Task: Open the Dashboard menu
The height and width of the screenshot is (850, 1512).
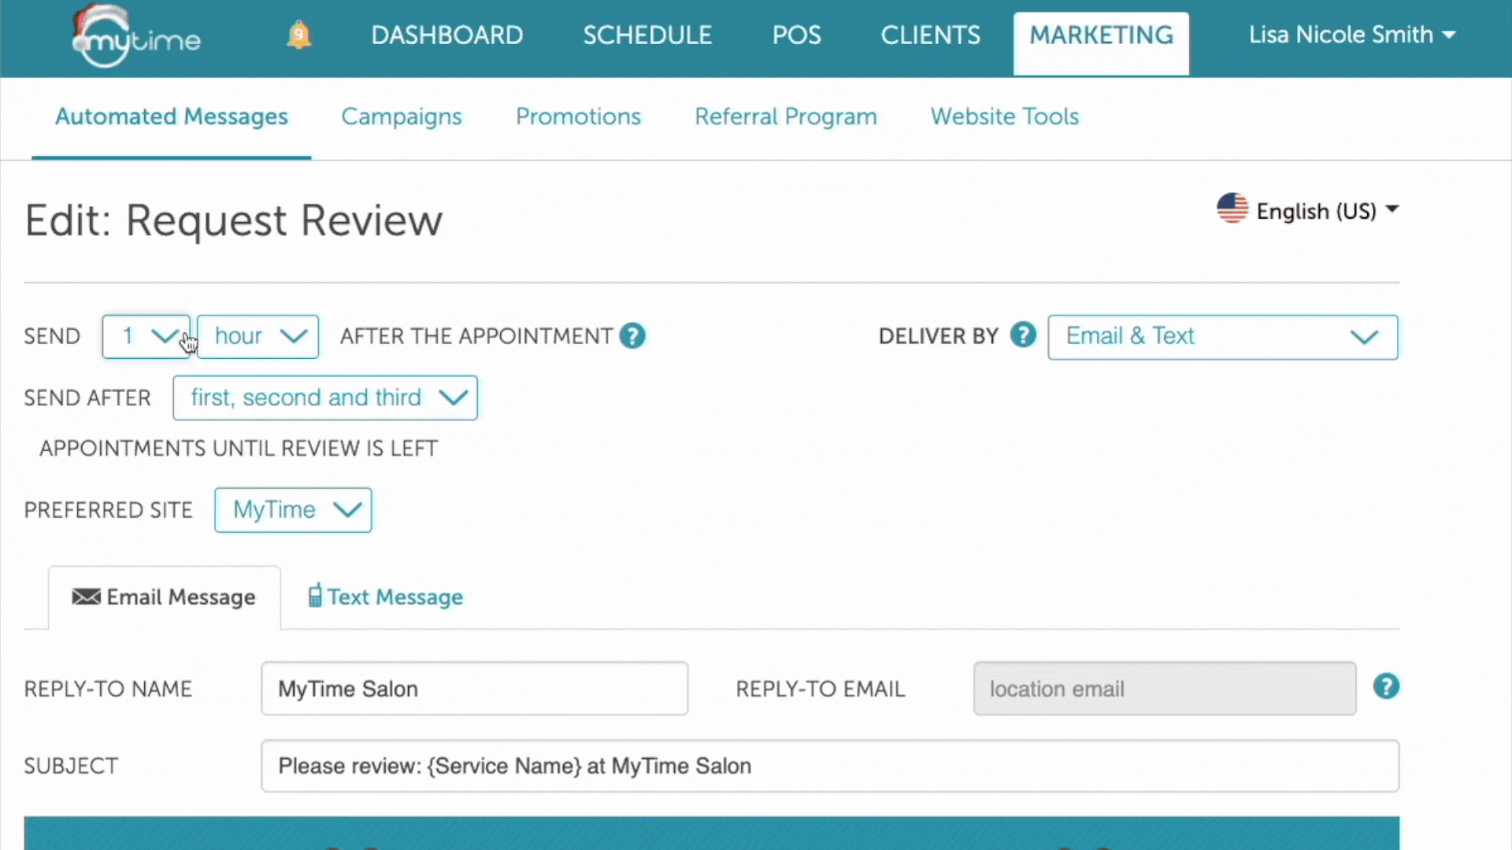Action: tap(447, 35)
